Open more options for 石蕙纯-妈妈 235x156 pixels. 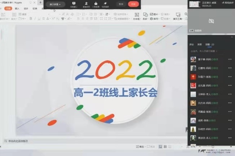(230, 68)
